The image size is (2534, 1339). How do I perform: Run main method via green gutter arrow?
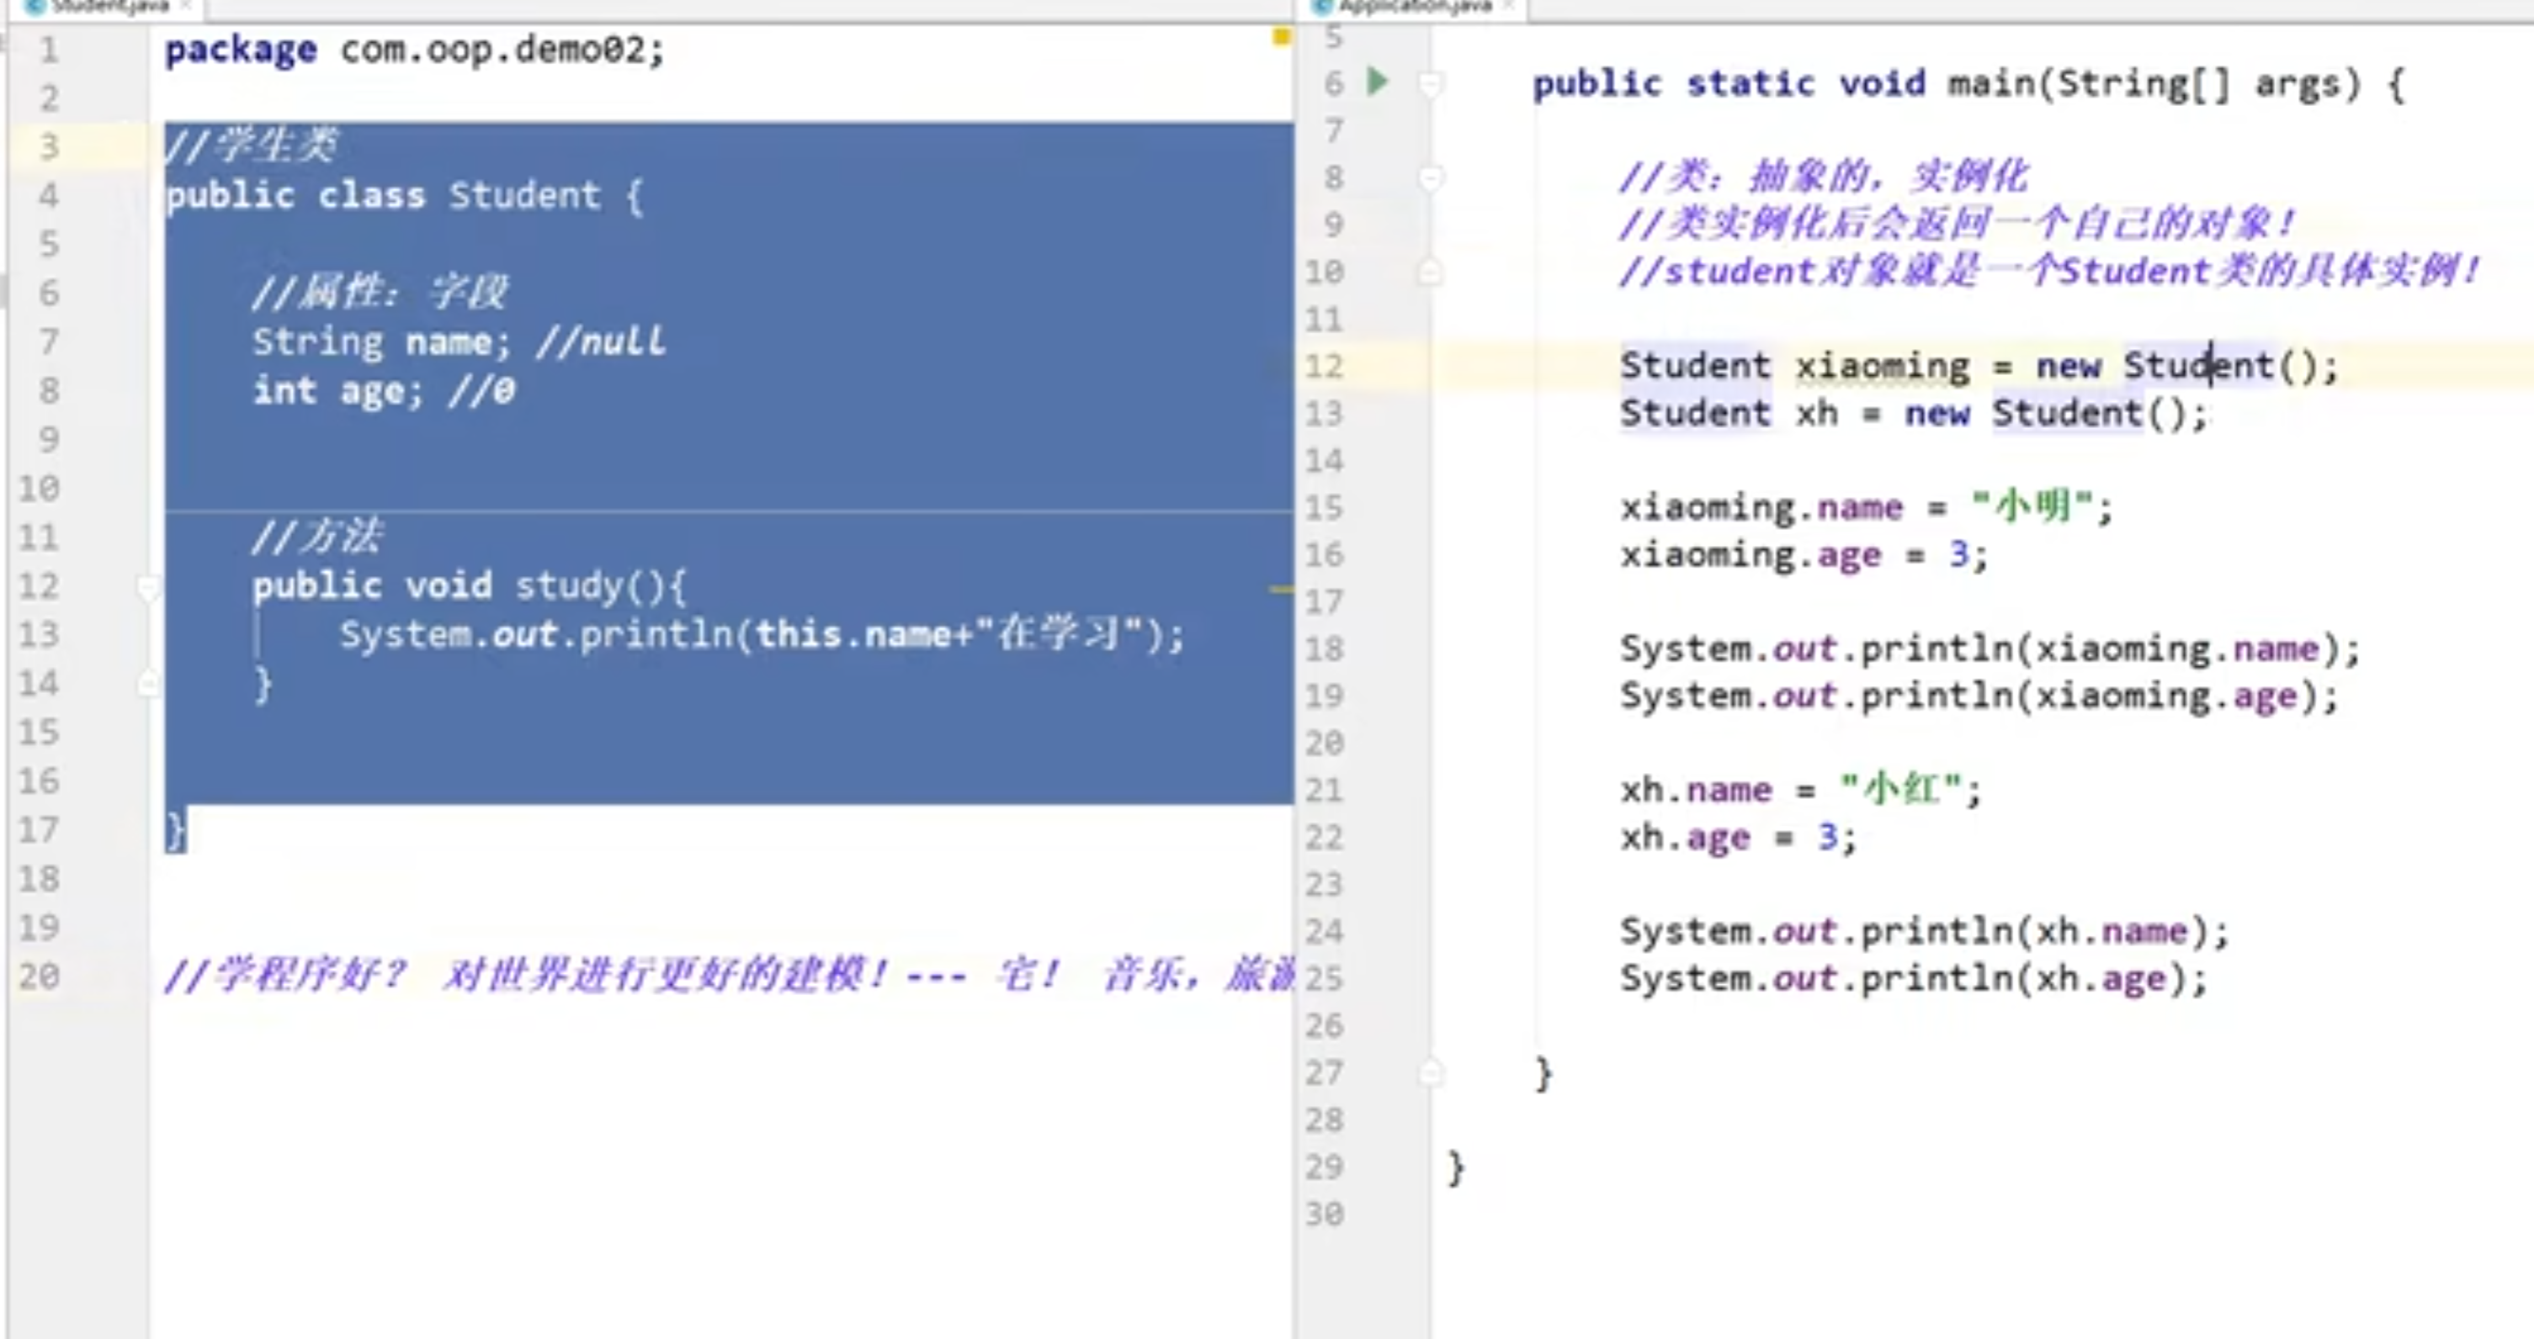click(1379, 82)
